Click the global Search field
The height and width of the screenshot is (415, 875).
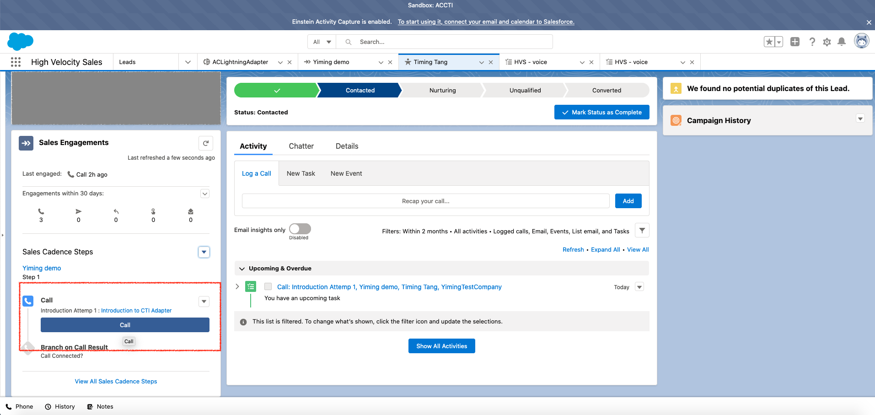(444, 42)
